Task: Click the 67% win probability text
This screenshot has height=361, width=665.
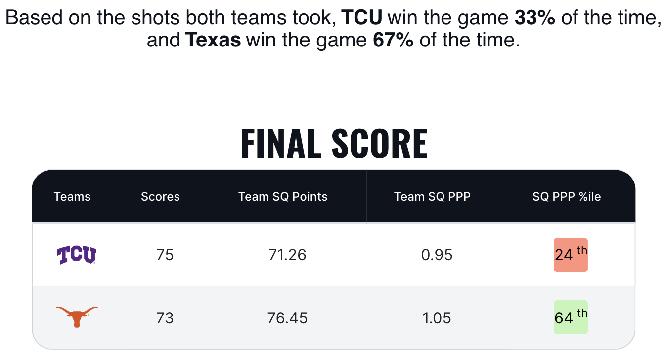Action: tap(393, 40)
